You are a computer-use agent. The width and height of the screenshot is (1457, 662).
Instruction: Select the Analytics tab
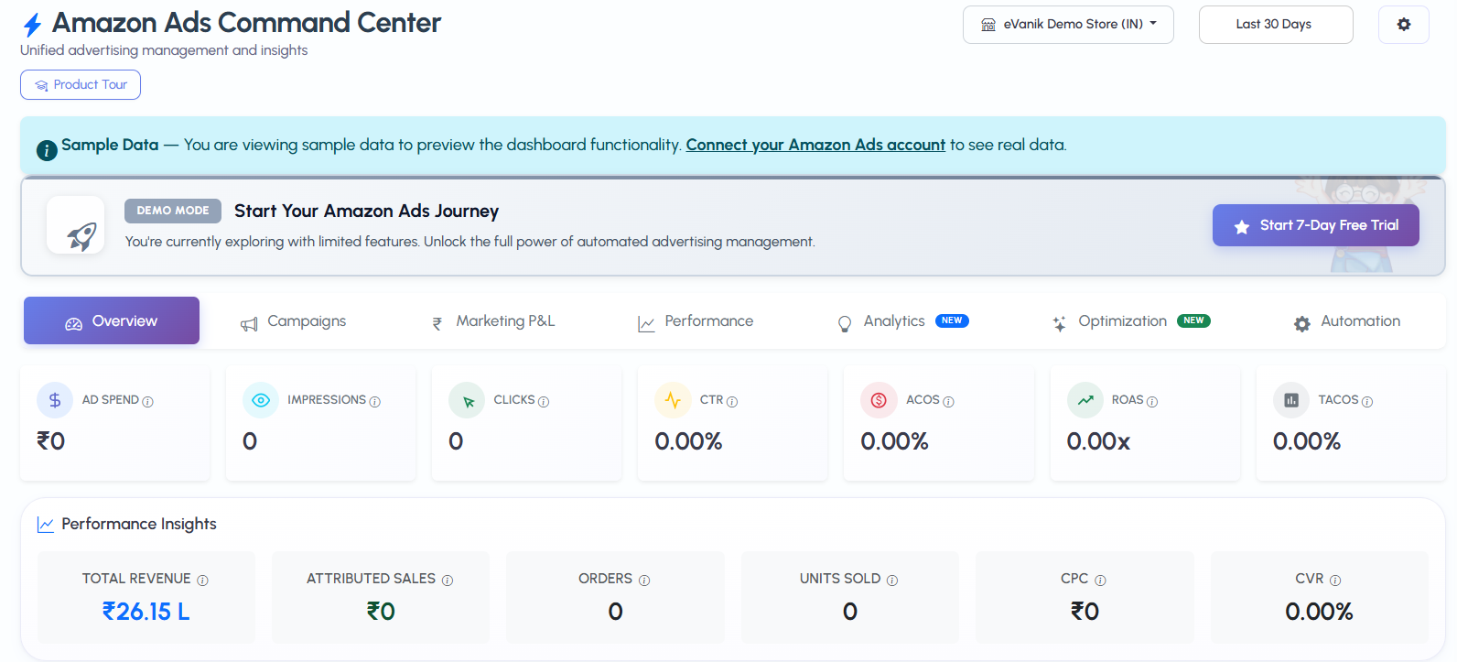(902, 321)
